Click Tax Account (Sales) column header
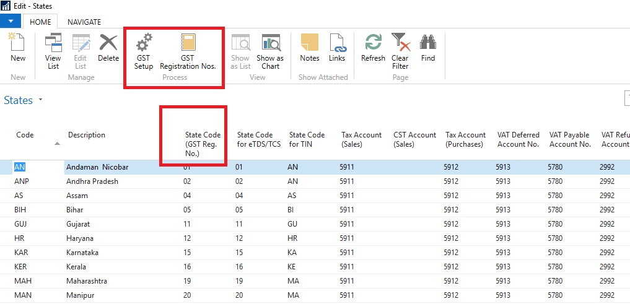630x304 pixels. 362,139
